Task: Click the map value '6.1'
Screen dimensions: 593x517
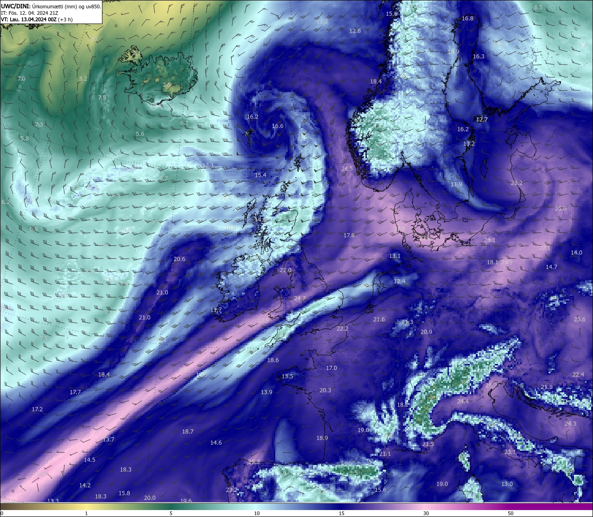Action: point(184,123)
